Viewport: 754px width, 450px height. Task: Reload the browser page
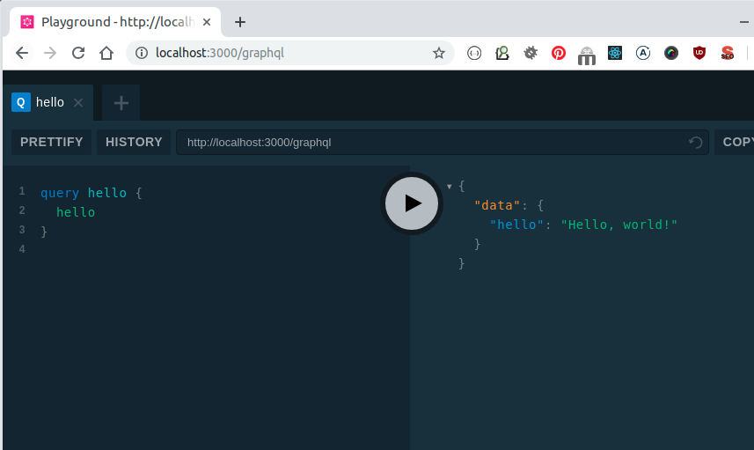coord(78,53)
